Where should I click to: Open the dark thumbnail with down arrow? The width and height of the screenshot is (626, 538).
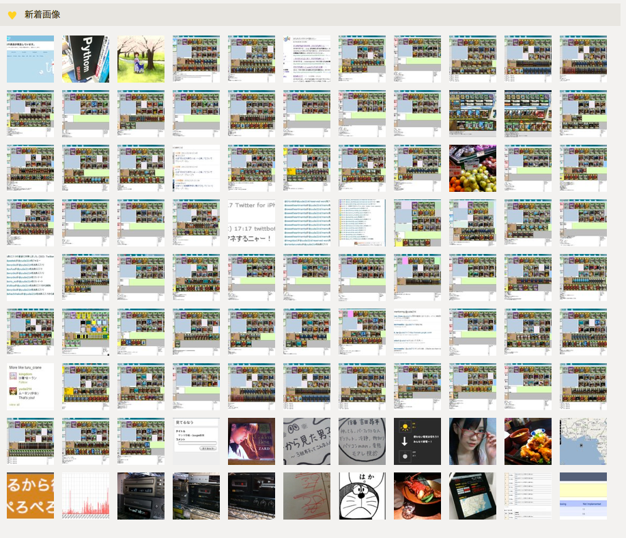click(x=417, y=442)
